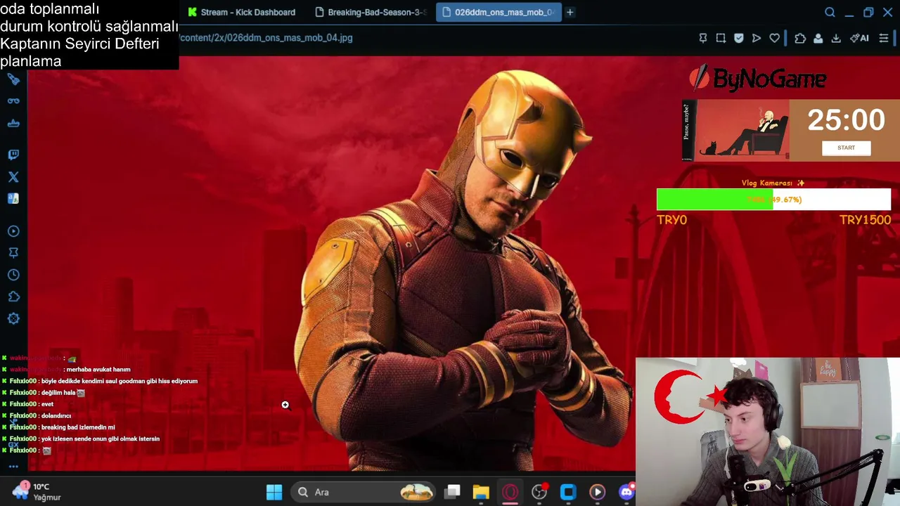Take a snapshot with the capture icon
This screenshot has height=506, width=900.
pyautogui.click(x=721, y=38)
